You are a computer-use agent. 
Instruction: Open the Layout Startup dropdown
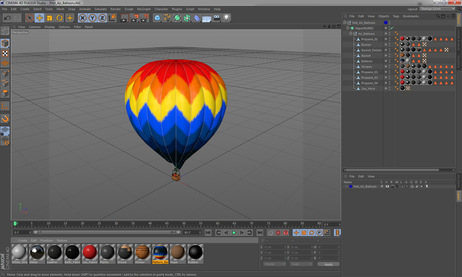coord(438,9)
